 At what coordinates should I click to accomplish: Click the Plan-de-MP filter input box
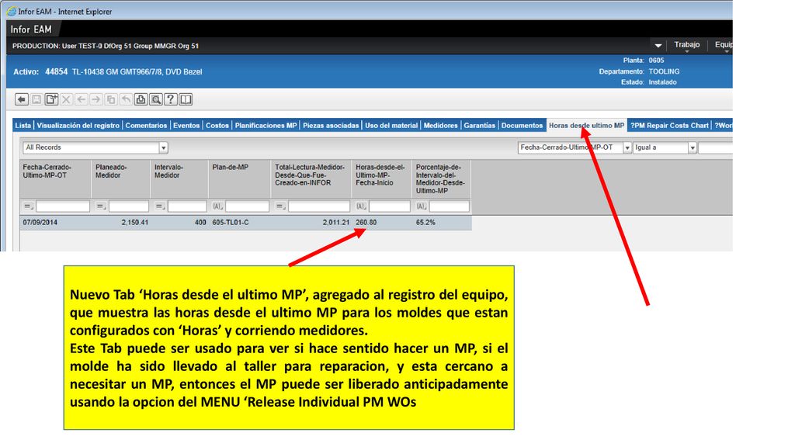coord(248,206)
